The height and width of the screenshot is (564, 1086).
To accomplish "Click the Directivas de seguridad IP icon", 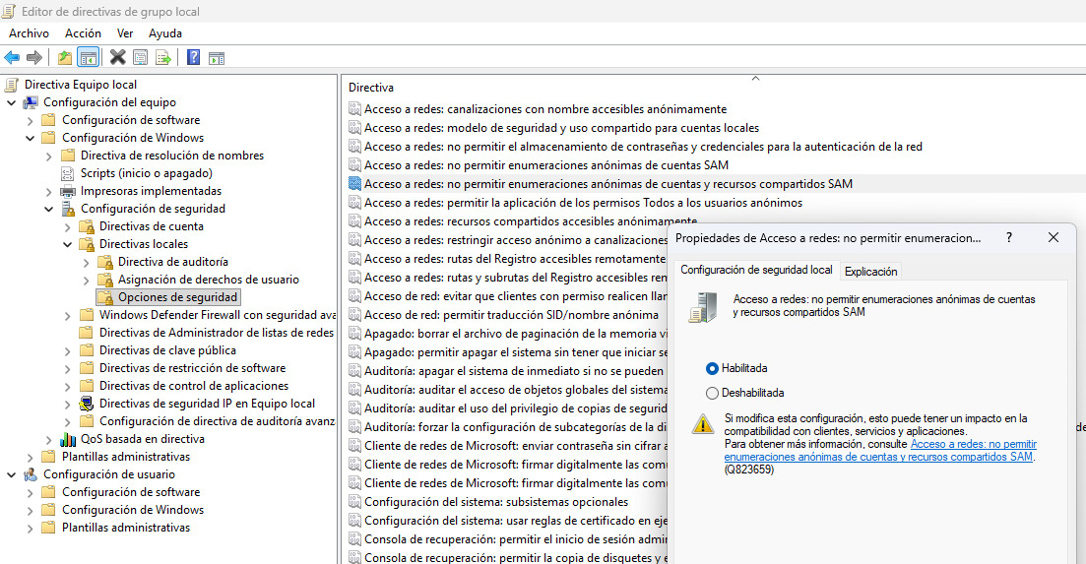I will pos(87,404).
